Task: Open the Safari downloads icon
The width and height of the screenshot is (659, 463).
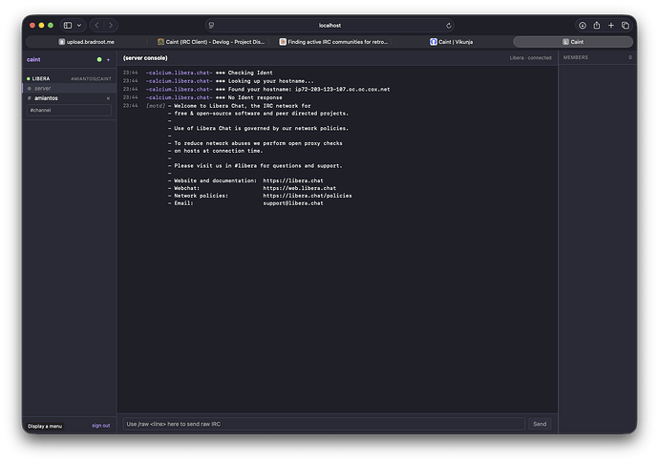Action: (582, 26)
